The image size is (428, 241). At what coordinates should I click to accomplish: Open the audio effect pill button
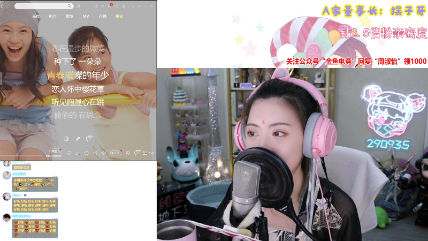116,153
